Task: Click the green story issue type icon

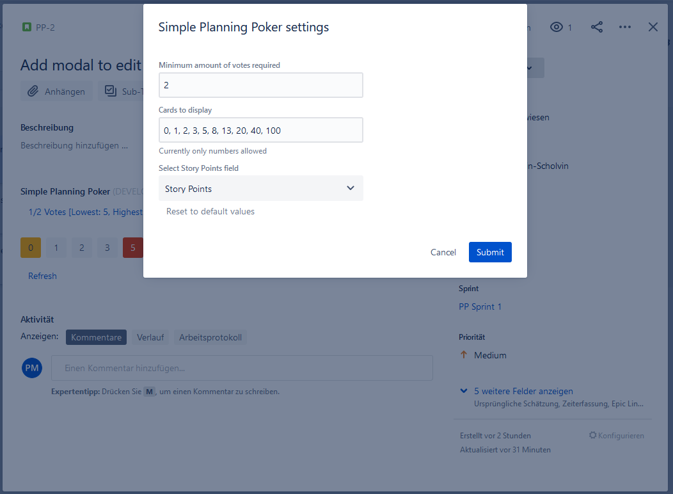Action: click(x=27, y=27)
